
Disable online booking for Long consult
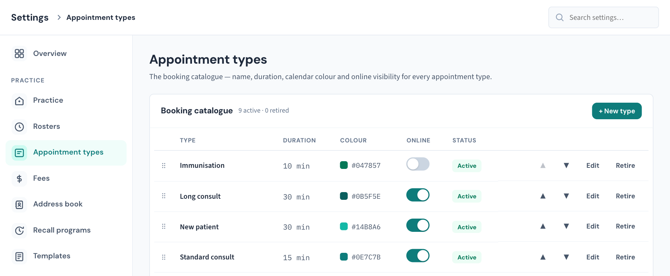(x=418, y=195)
